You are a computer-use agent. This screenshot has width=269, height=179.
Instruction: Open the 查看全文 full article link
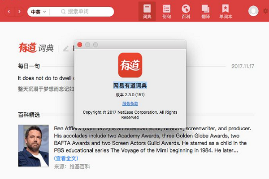click(66, 158)
